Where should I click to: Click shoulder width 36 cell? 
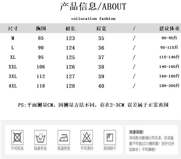pos(101,48)
